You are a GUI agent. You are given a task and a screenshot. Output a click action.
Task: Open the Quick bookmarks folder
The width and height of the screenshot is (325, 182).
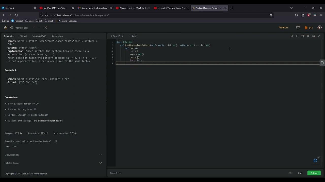tap(49, 21)
